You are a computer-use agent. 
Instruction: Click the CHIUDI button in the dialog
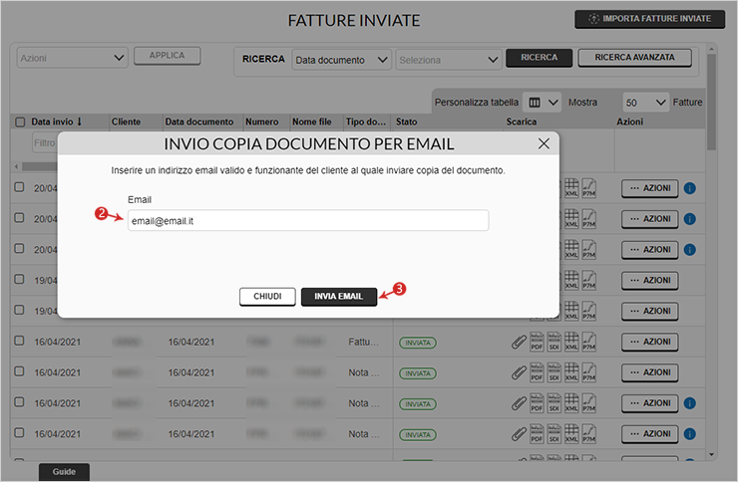pos(267,297)
